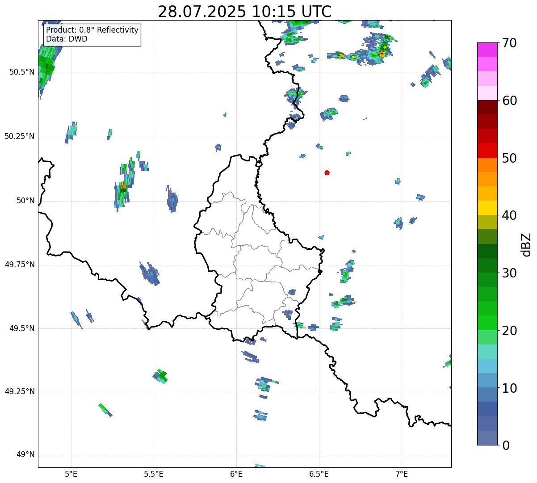
Task: Click the 50.25°N latitude label
Action: pos(19,137)
